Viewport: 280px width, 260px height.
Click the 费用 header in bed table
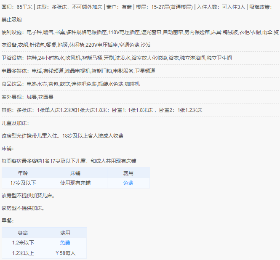[128, 173]
